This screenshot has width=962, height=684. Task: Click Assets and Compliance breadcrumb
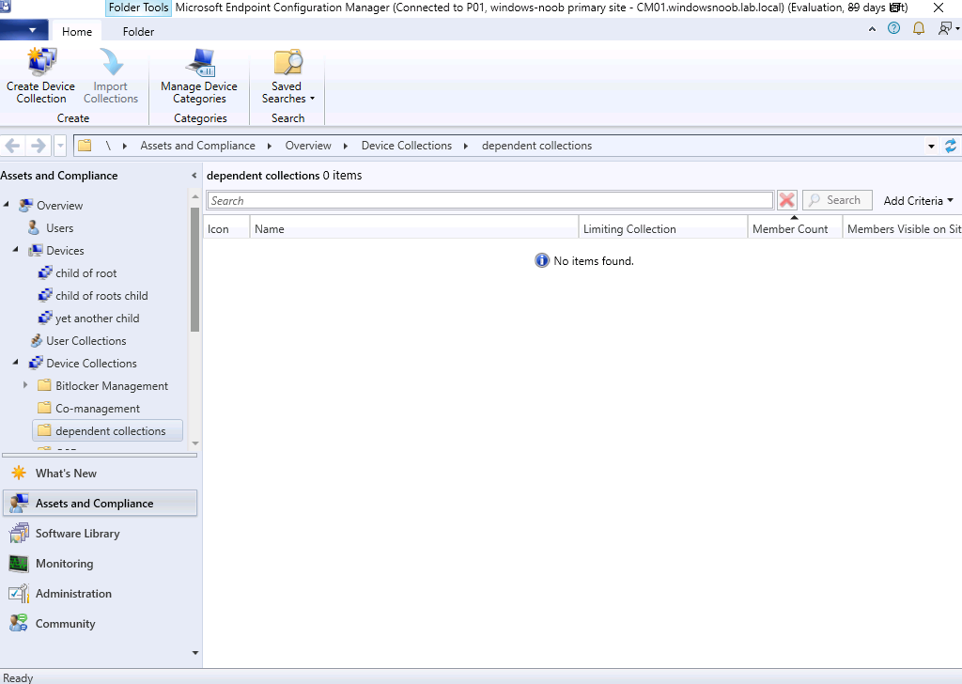pyautogui.click(x=197, y=146)
